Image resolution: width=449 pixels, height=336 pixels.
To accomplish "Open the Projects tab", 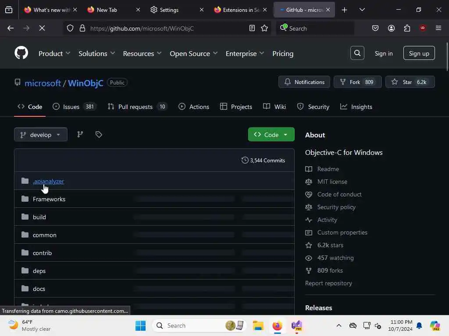I will pyautogui.click(x=236, y=107).
